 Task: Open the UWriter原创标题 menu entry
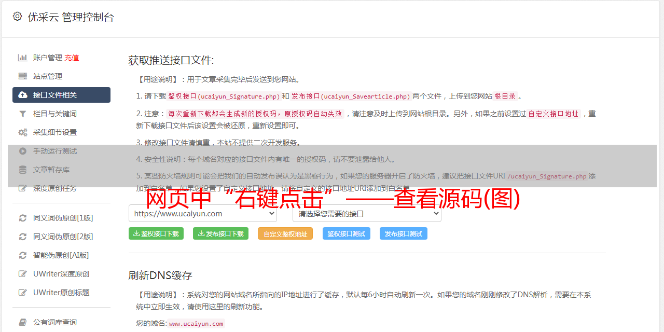coord(61,293)
